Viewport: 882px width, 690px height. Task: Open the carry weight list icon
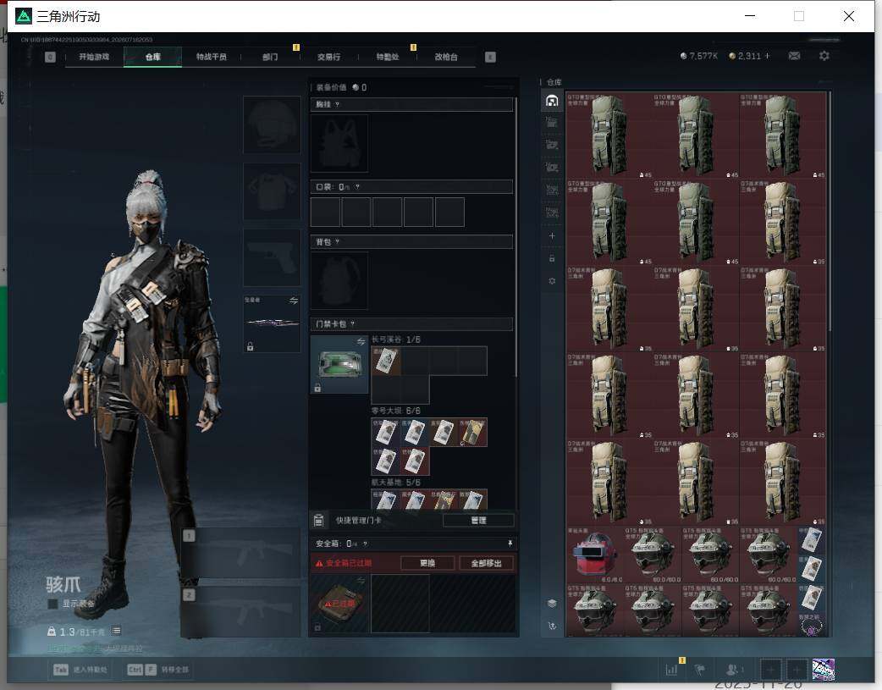pyautogui.click(x=117, y=631)
